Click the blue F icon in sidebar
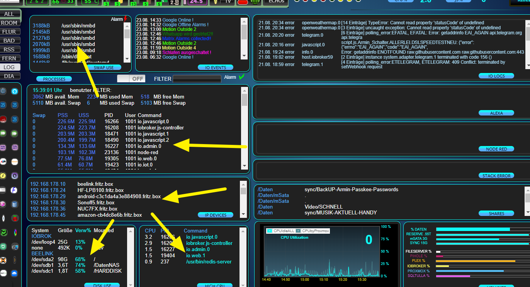This screenshot has height=287, width=530. tap(15, 190)
